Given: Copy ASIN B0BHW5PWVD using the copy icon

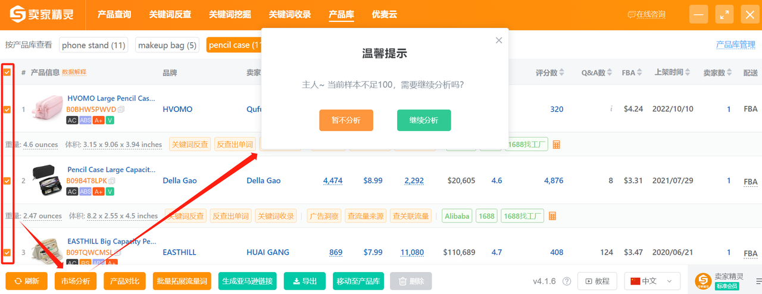Looking at the screenshot, I should [121, 110].
